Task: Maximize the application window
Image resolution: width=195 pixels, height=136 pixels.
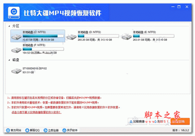Action: click(179, 7)
